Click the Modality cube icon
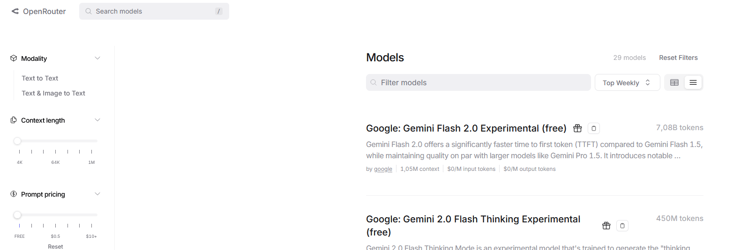Image resolution: width=748 pixels, height=250 pixels. pyautogui.click(x=14, y=59)
